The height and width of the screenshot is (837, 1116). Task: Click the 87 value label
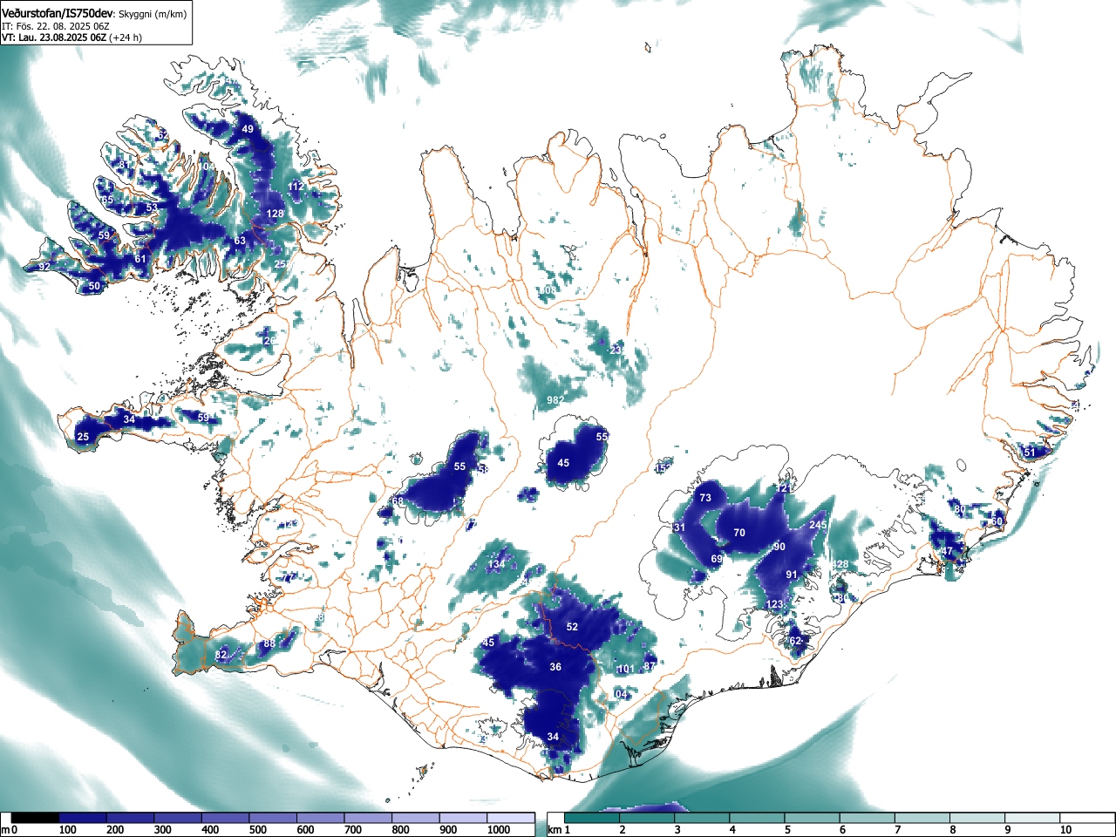pyautogui.click(x=649, y=666)
